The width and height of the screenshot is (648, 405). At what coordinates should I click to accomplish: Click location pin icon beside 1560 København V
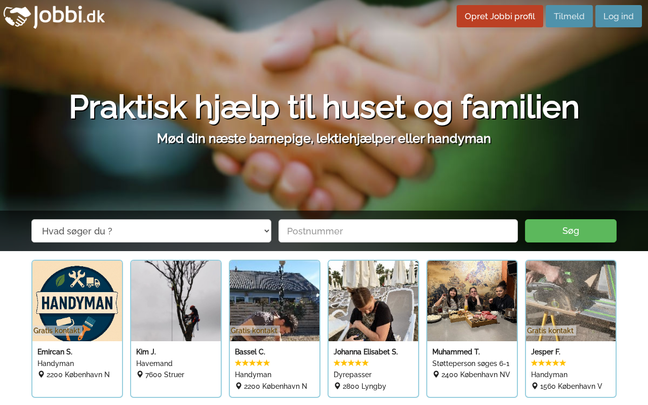pos(535,386)
